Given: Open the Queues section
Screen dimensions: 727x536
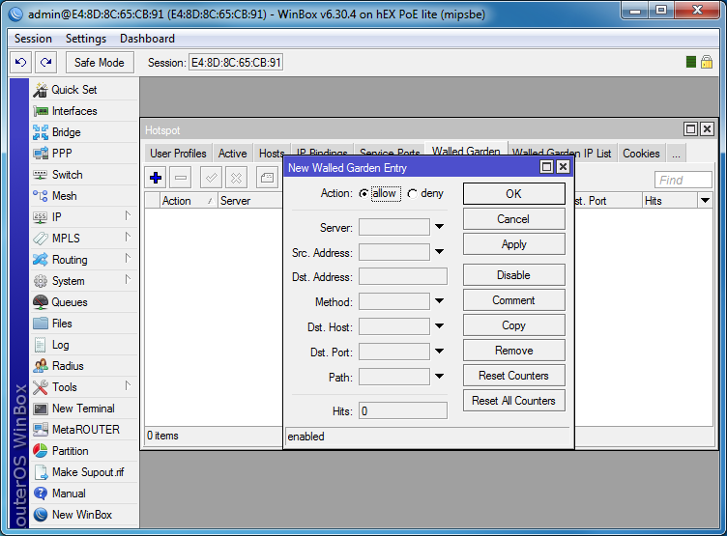Looking at the screenshot, I should tap(84, 302).
